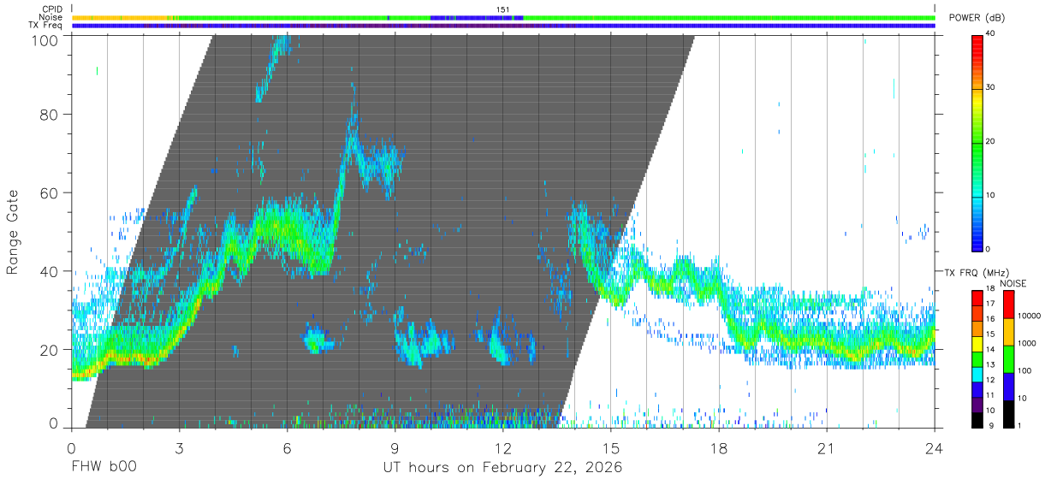The image size is (1051, 485).
Task: Click the 'Noise' strip label
Action: tap(51, 17)
